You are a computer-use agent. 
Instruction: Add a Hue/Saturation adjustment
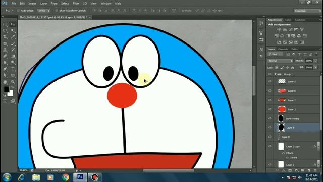(276, 36)
